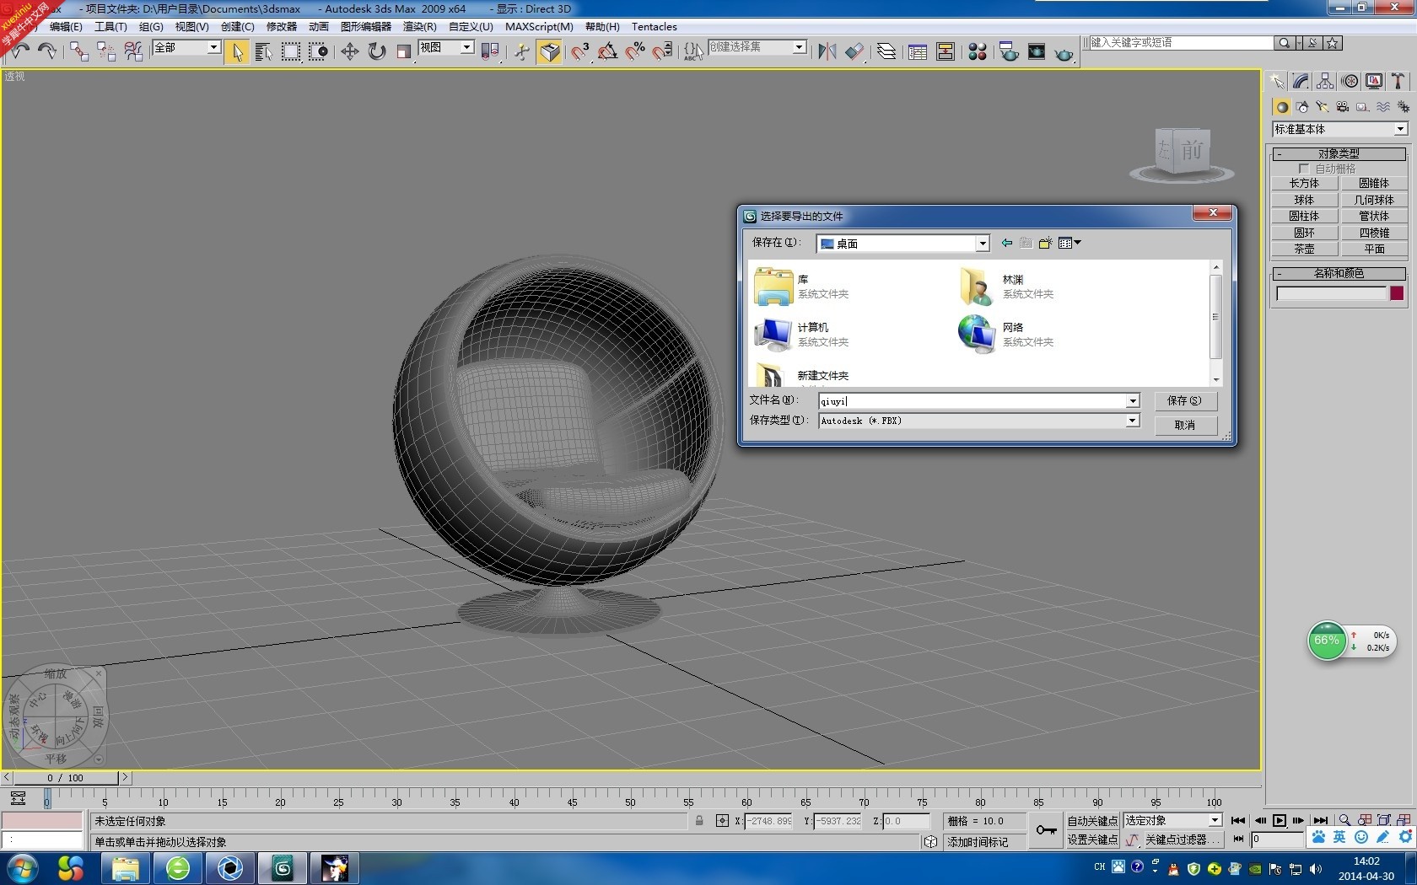Open the 保存类型 Autodesk FBX dropdown

click(1132, 421)
